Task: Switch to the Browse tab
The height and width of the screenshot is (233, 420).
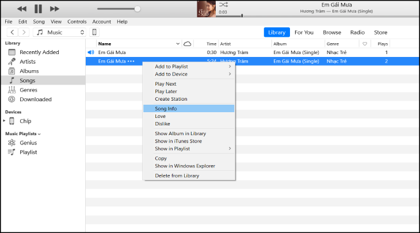Action: [332, 32]
